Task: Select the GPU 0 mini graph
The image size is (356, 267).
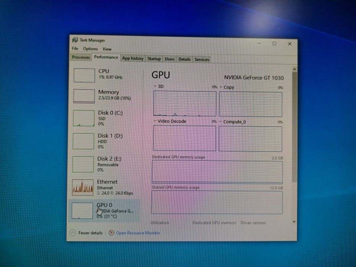Action: 82,211
